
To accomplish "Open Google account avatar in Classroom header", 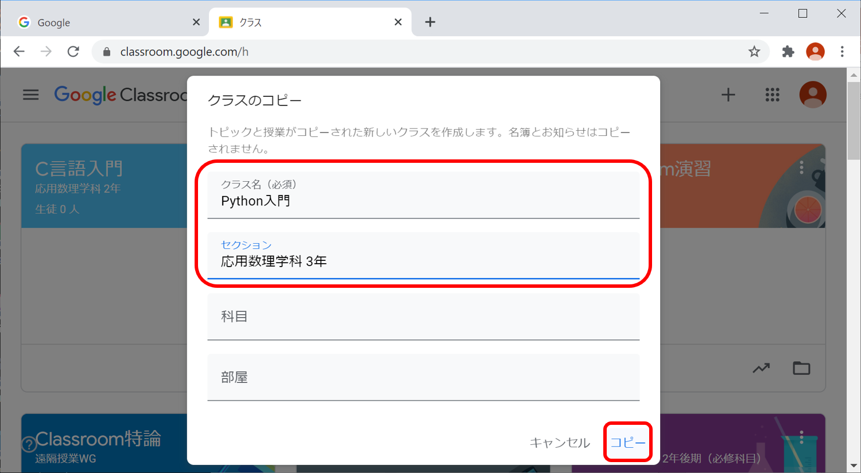I will pos(813,95).
